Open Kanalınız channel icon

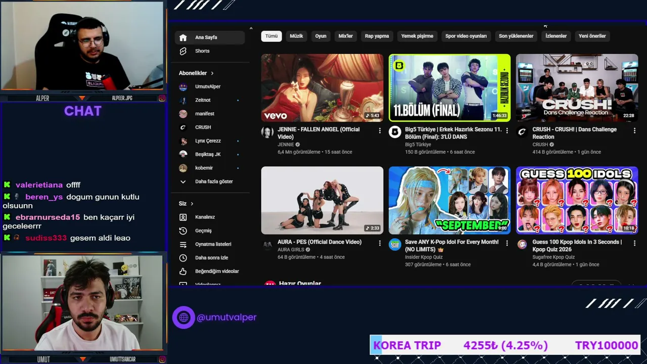click(x=183, y=217)
